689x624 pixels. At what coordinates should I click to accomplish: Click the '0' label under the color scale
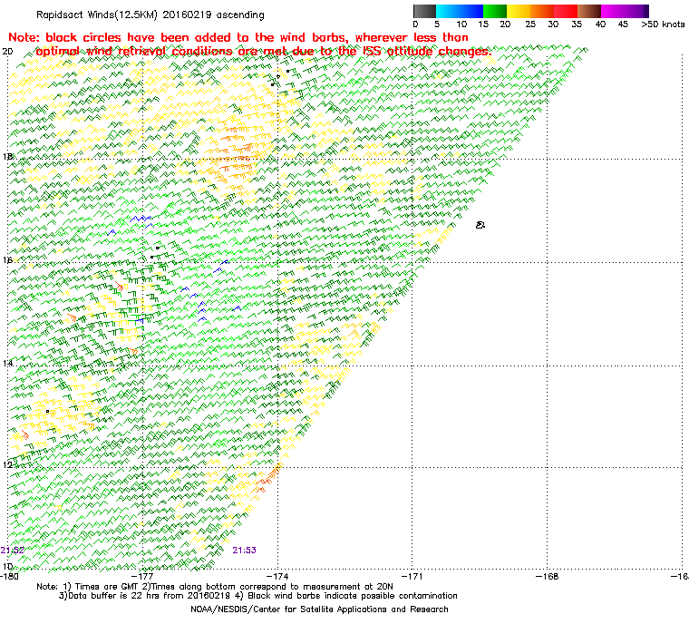coord(416,24)
